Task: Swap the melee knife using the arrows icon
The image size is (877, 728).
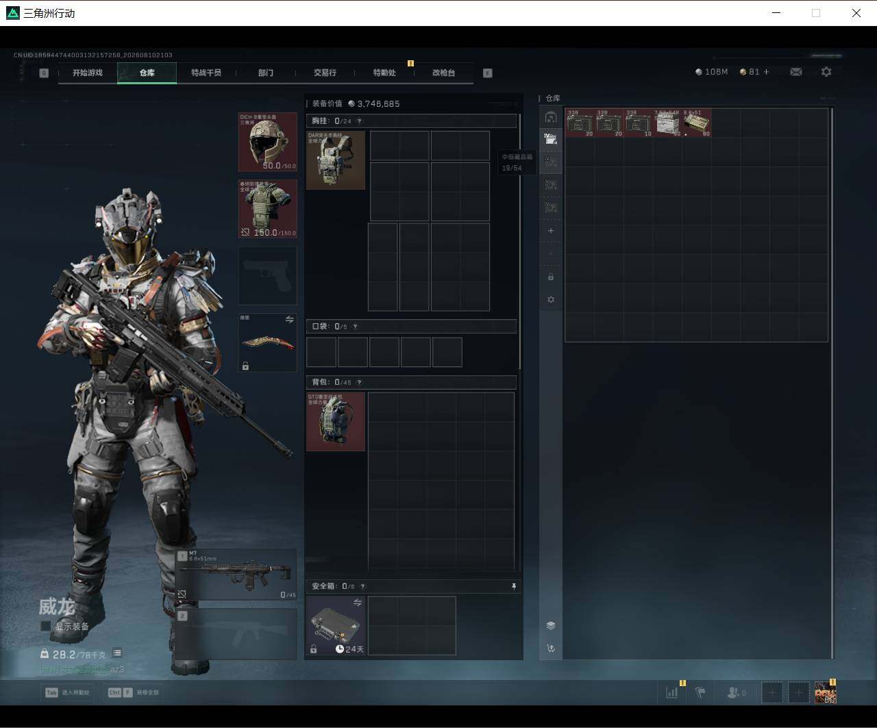Action: pos(290,320)
